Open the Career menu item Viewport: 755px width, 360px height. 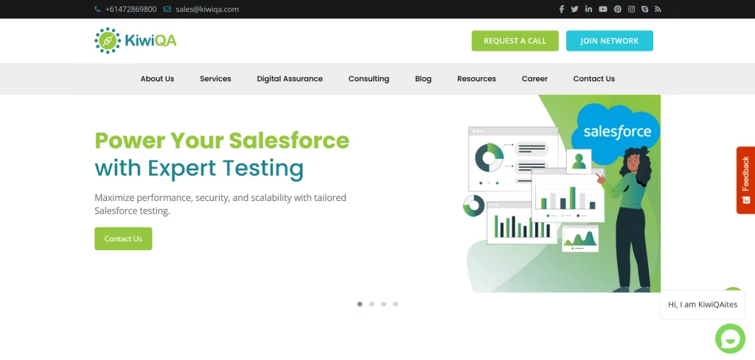pos(535,79)
